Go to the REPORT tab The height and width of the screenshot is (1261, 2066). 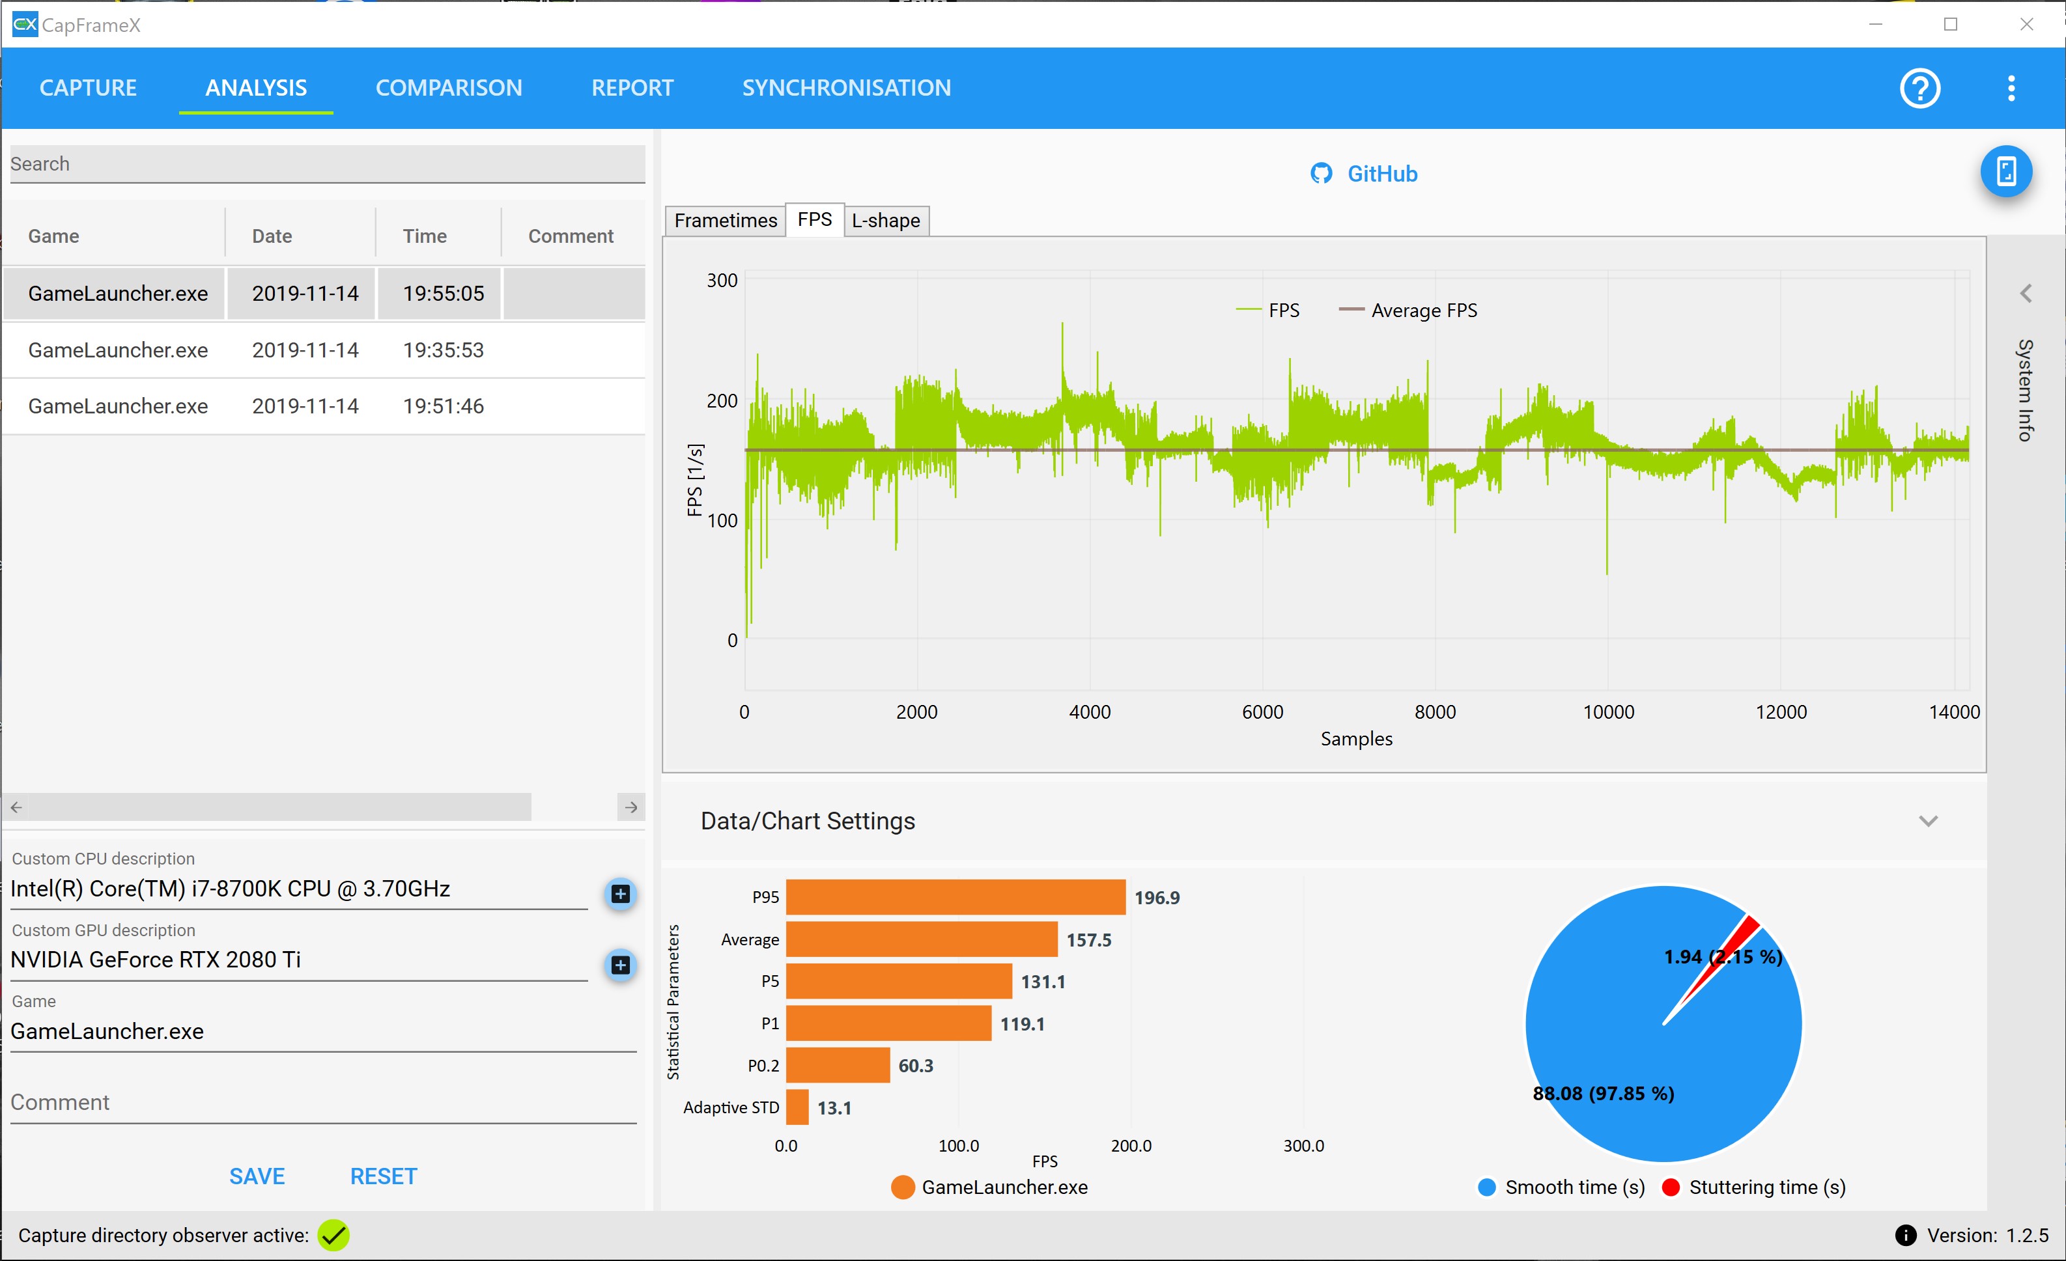pyautogui.click(x=632, y=87)
